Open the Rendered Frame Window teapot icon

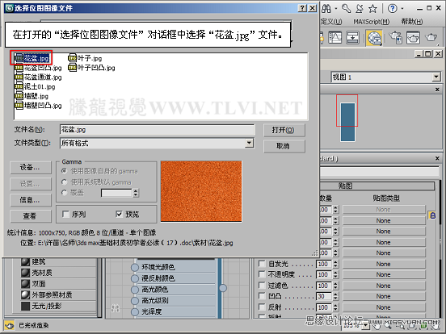point(413,37)
